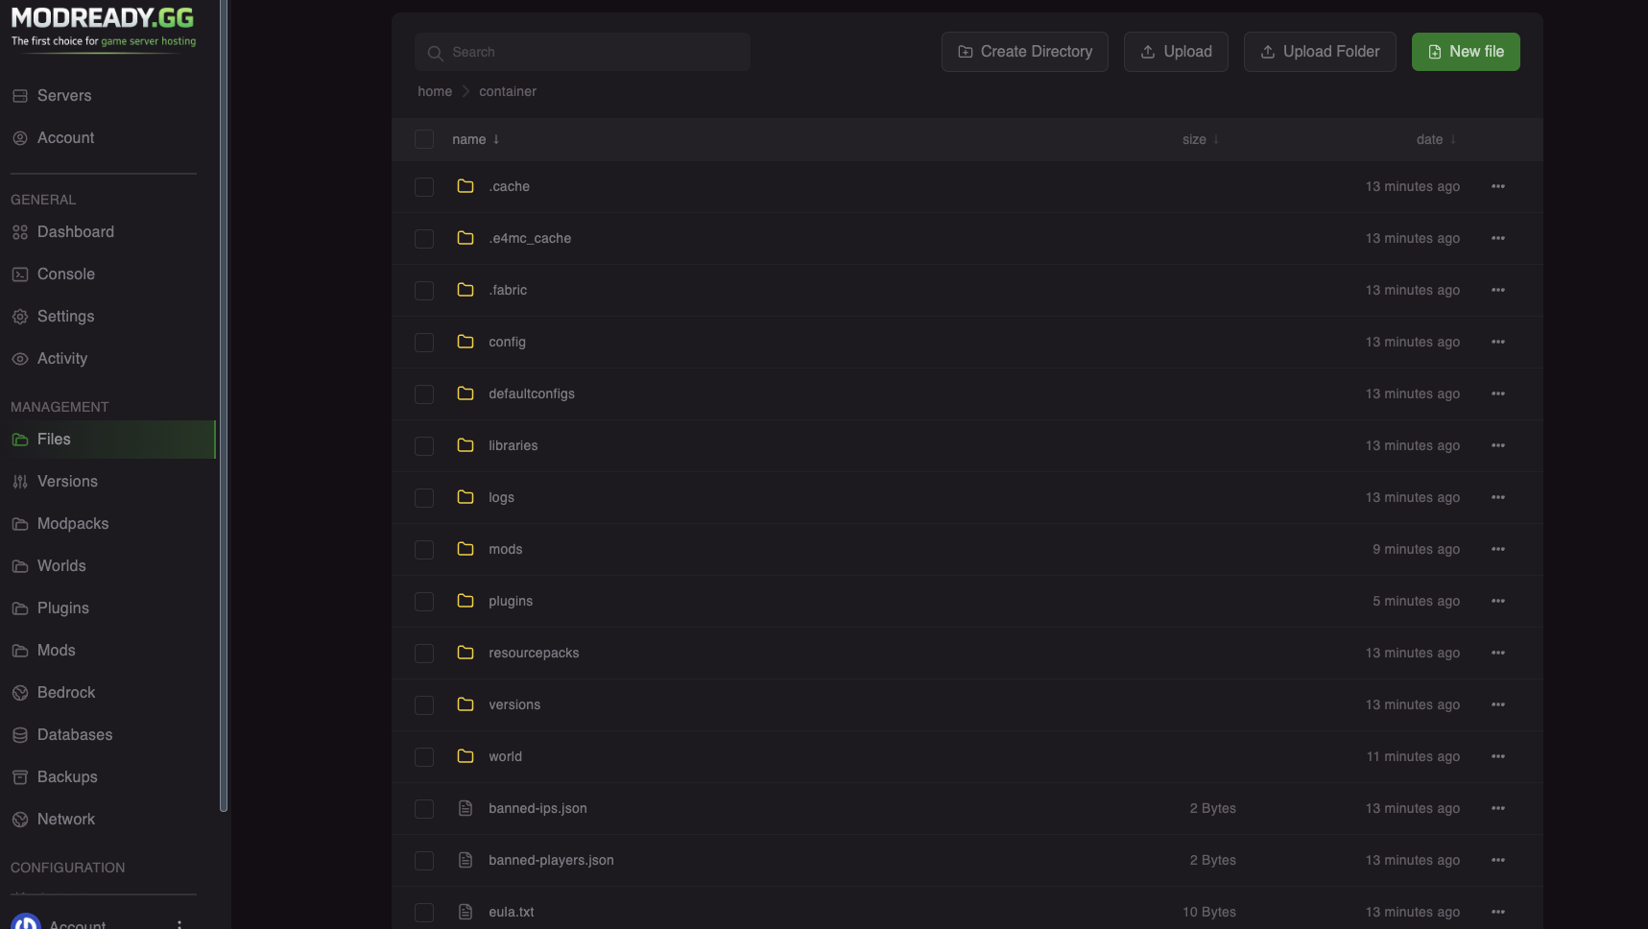Open the Modpacks sidebar icon

tap(19, 523)
